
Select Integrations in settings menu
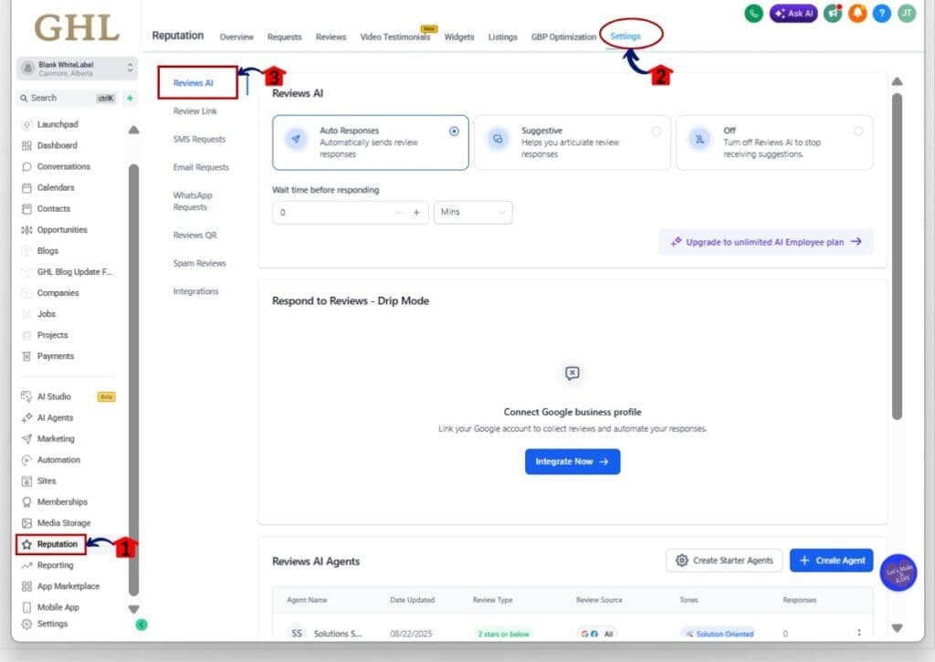coord(195,291)
